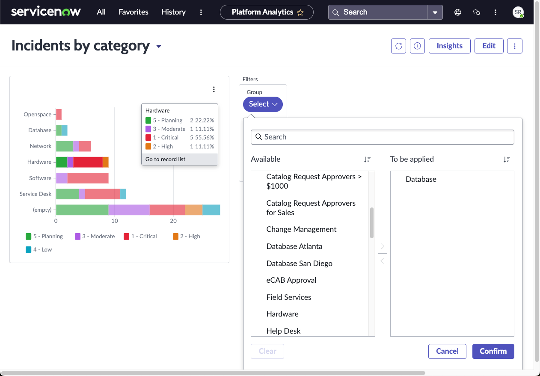Open the Group Select dropdown
This screenshot has width=540, height=376.
point(263,104)
